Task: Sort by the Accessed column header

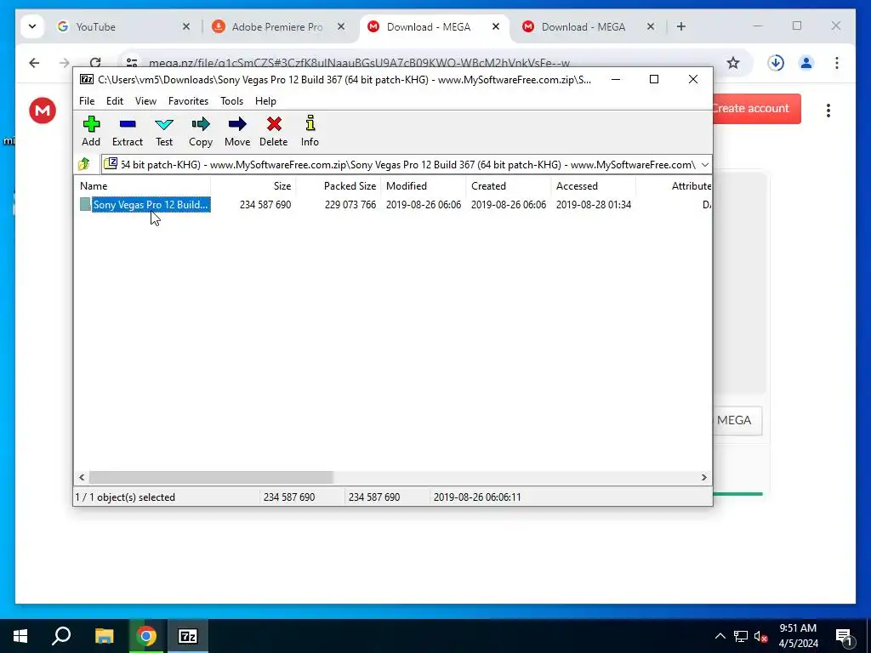Action: coord(593,186)
